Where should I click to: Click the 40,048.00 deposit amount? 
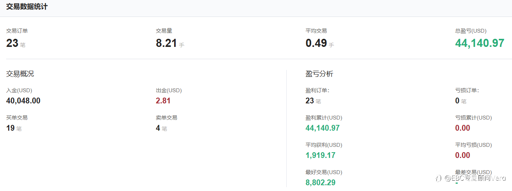23,101
